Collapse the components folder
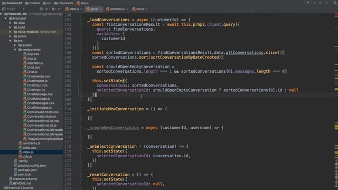 [x=15, y=50]
